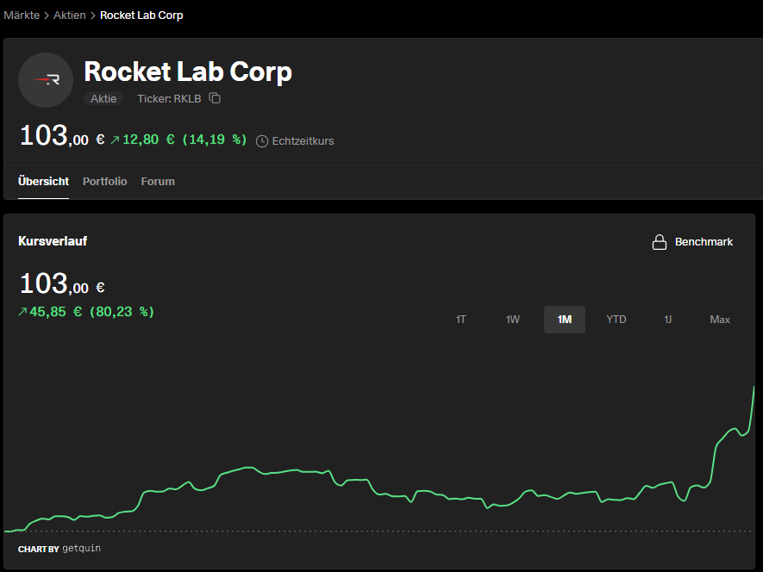Select the 1M chart range
The image size is (763, 572).
[x=565, y=320]
